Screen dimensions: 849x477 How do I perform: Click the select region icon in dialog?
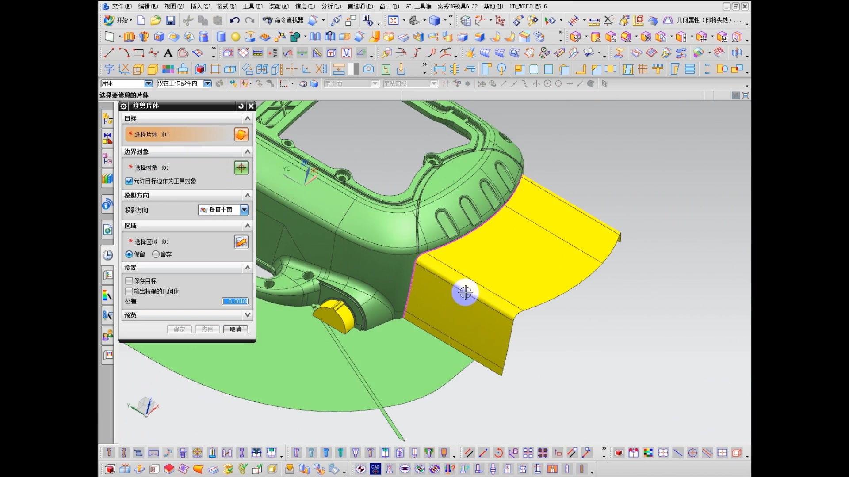[x=241, y=242]
